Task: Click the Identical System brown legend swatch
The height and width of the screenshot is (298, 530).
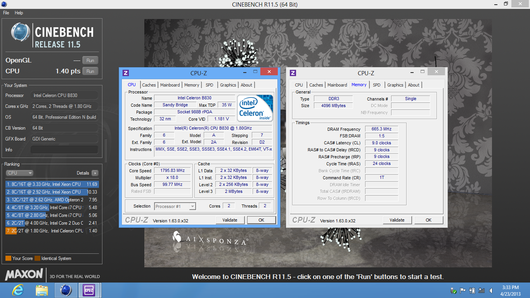Action: 37,258
